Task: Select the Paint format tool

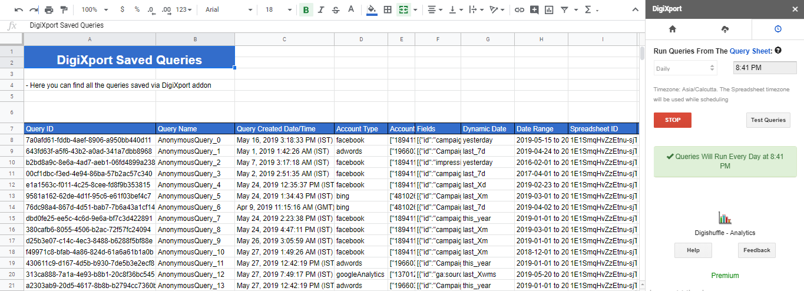Action: [64, 10]
